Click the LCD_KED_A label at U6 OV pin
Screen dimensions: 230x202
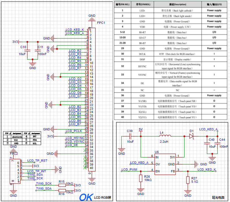coord(139,163)
